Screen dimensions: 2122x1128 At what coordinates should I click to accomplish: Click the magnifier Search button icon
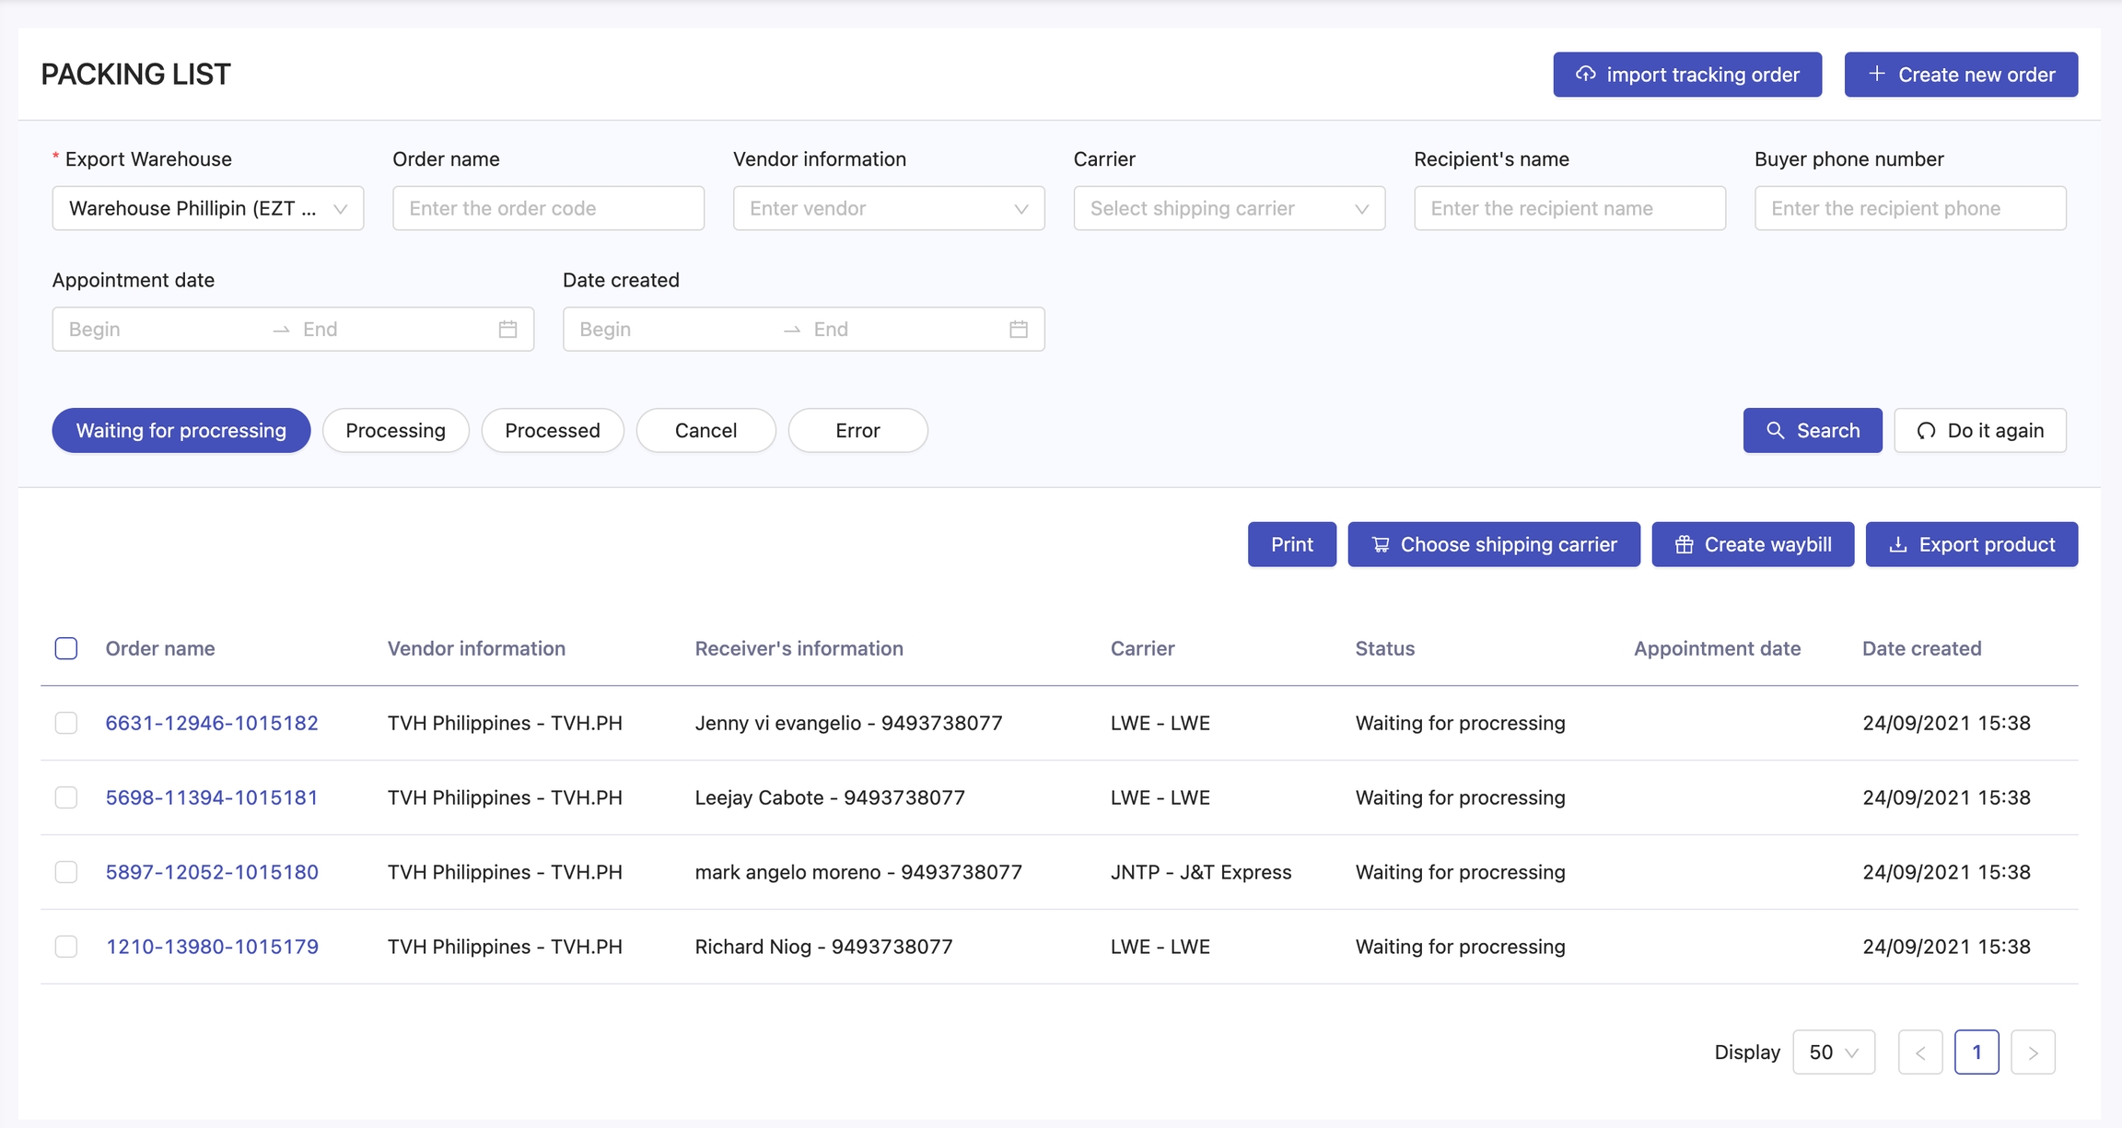[1775, 430]
